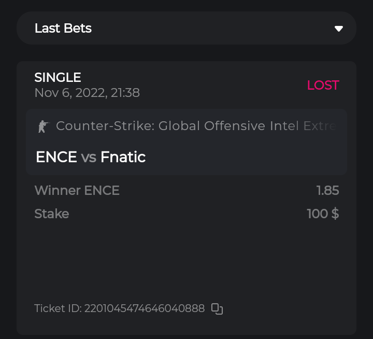Screen dimensions: 373x339
Task: Select the Winner ENCE market label
Action: pyautogui.click(x=77, y=191)
